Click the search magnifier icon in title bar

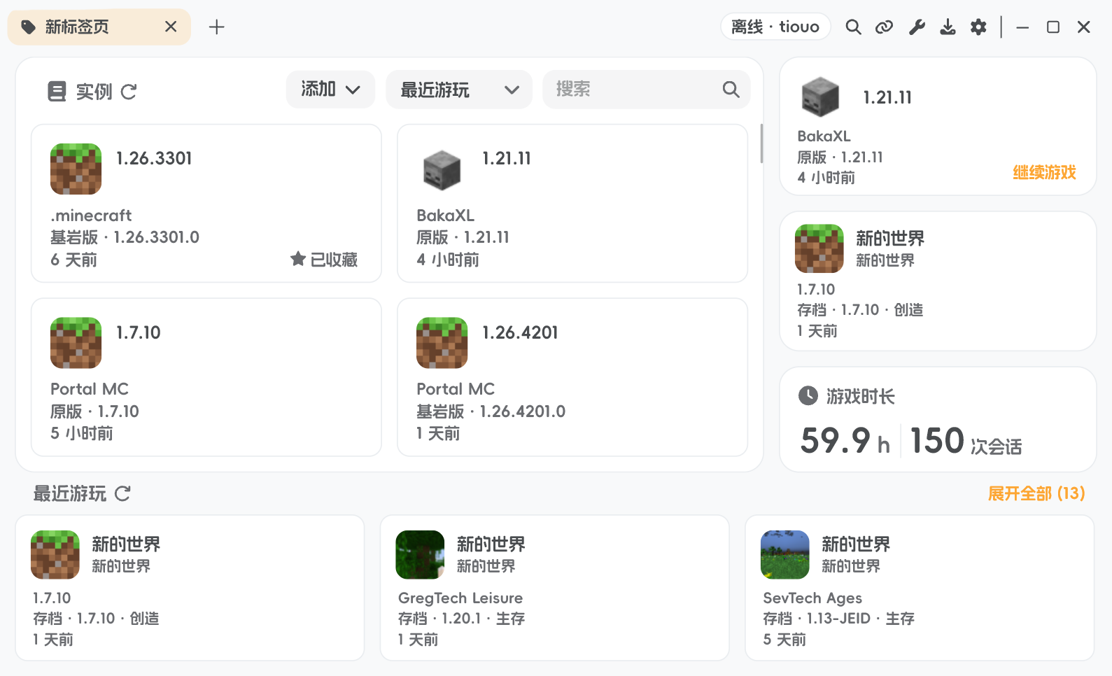coord(853,27)
